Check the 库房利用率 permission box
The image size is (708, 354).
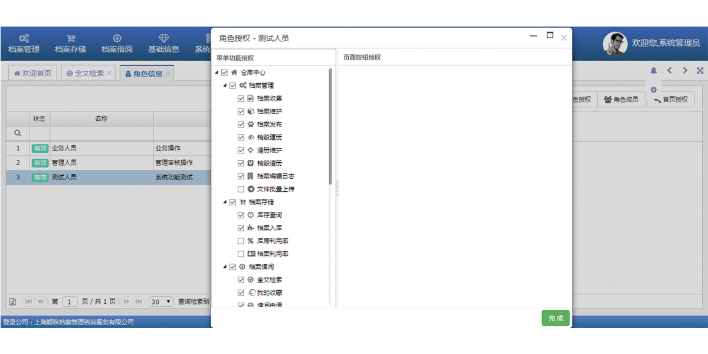241,241
